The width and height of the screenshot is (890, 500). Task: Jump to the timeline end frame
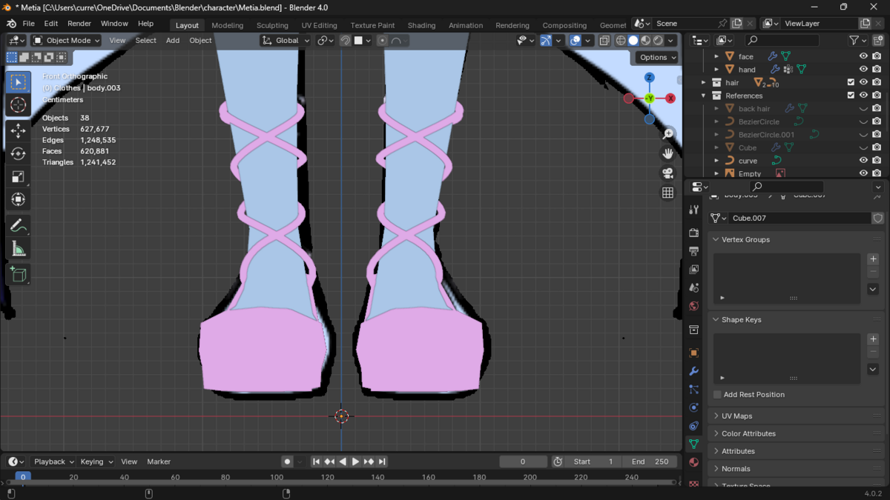coord(382,461)
